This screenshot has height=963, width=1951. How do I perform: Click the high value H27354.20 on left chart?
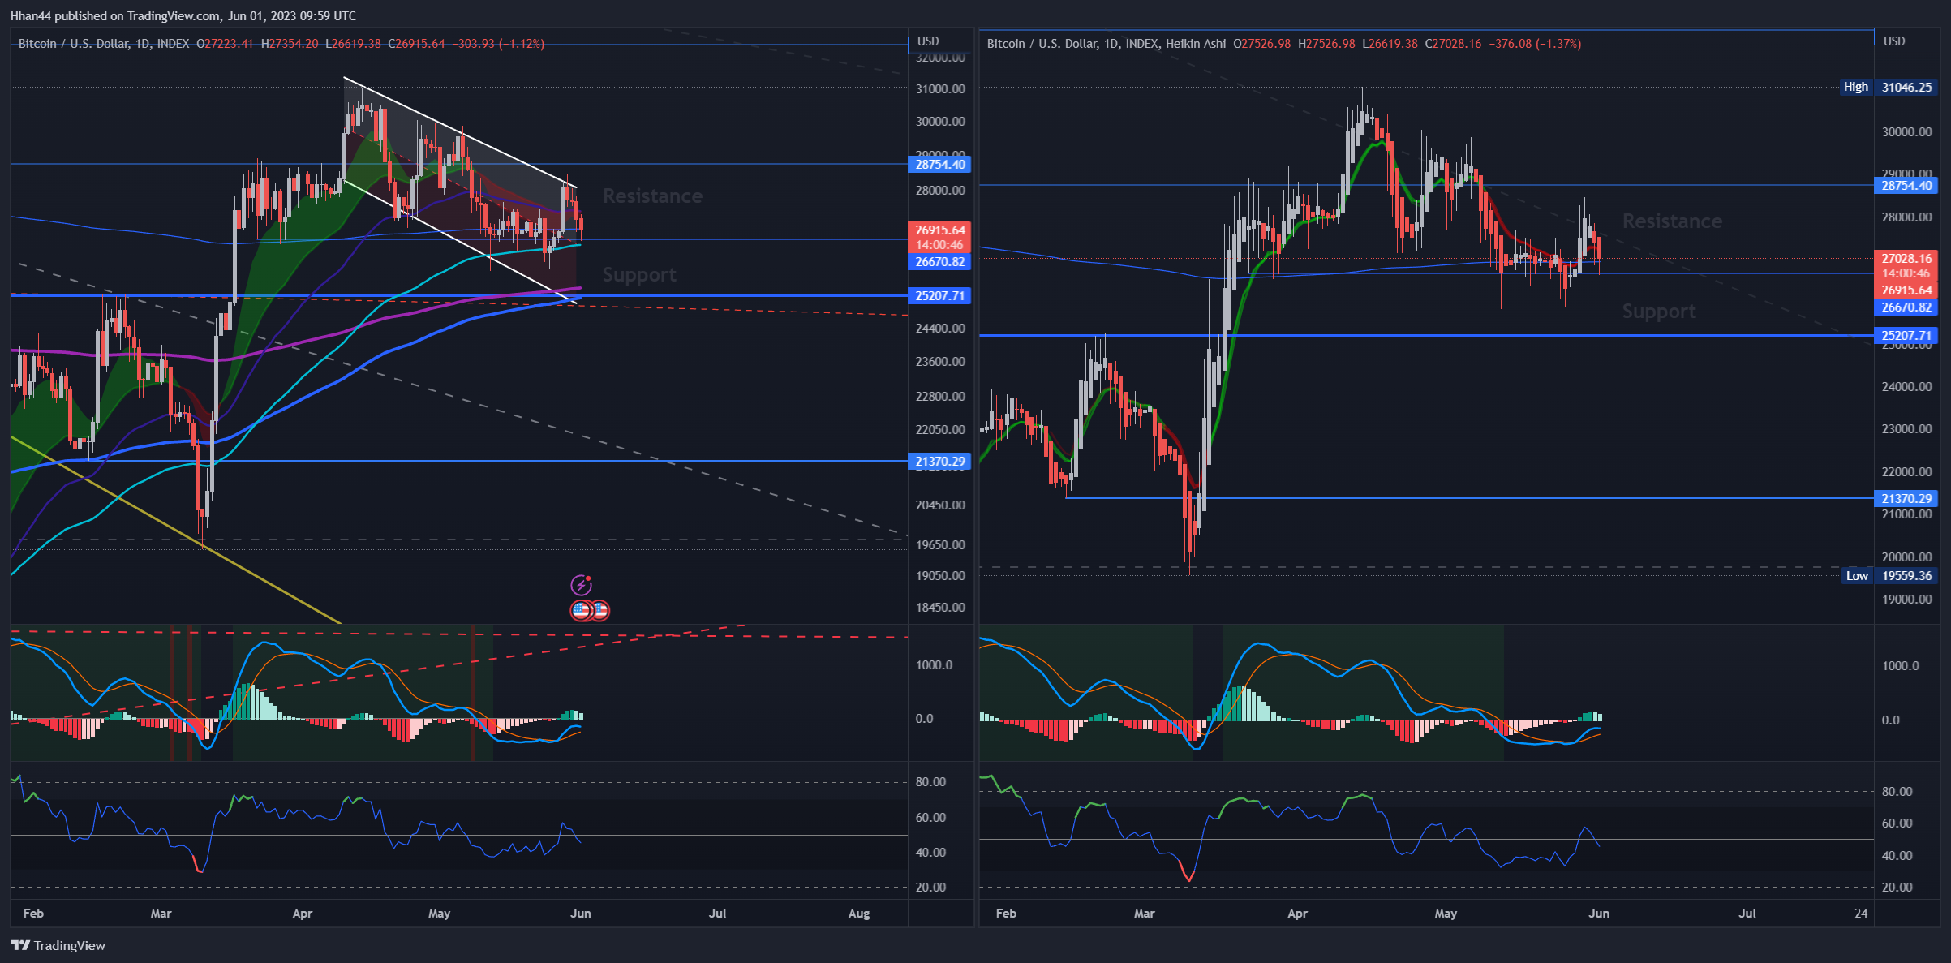click(x=290, y=44)
